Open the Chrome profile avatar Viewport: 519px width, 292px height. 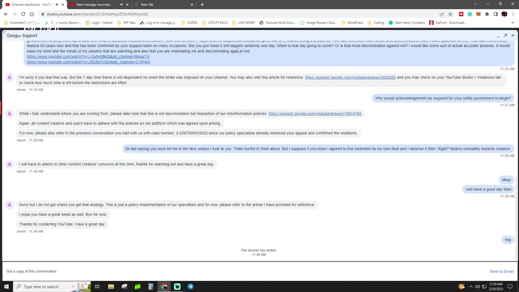click(504, 14)
